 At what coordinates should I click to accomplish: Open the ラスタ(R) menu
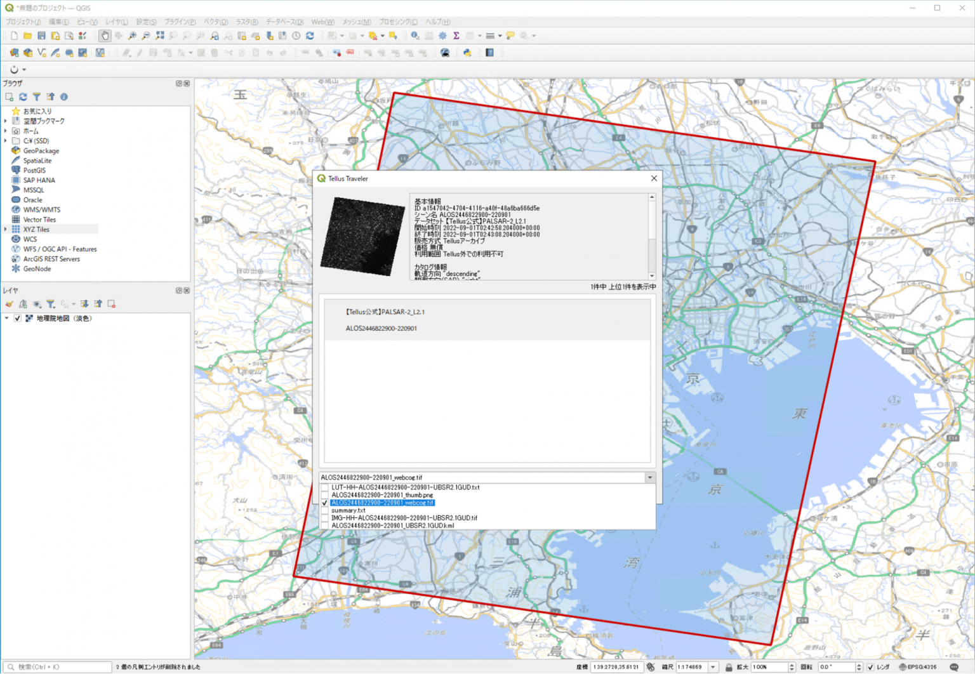click(x=247, y=22)
